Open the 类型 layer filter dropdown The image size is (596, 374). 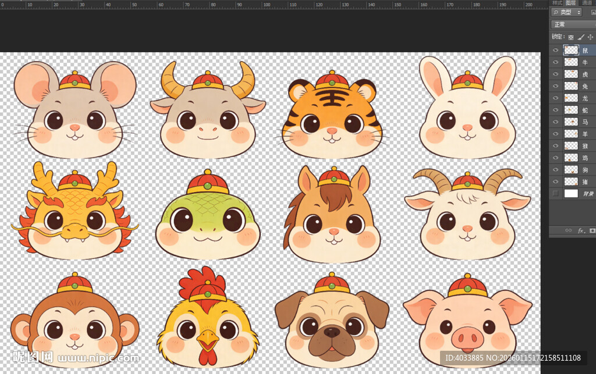pyautogui.click(x=566, y=12)
